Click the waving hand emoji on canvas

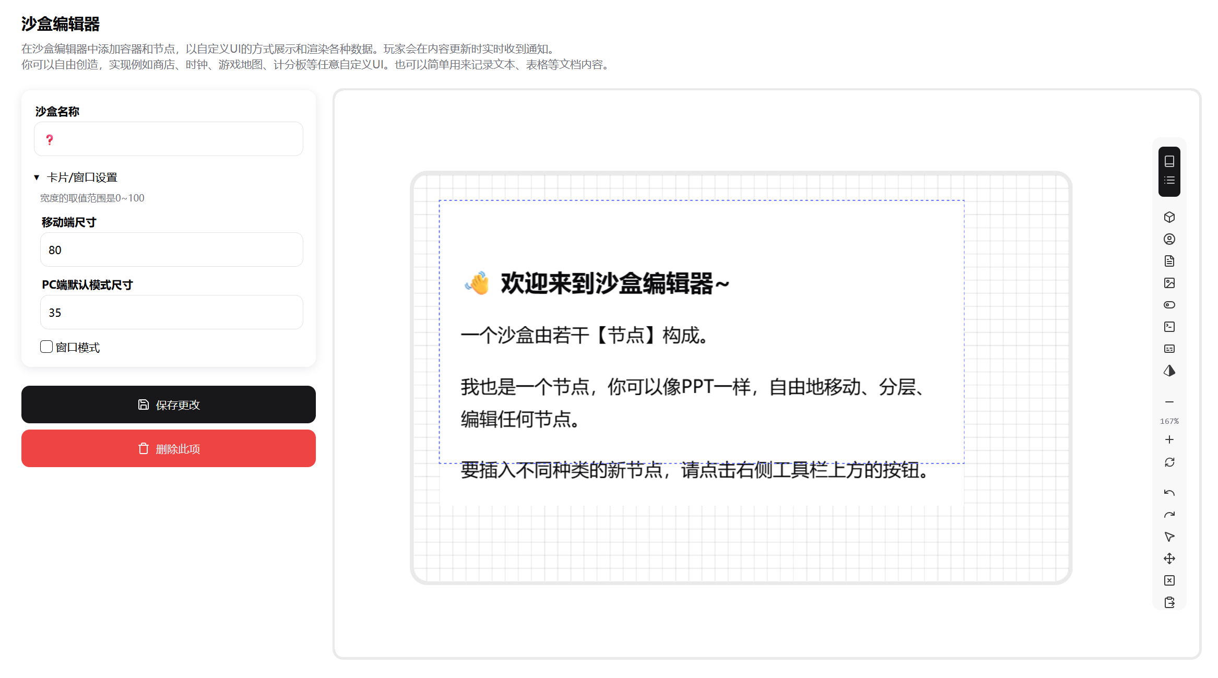pos(478,283)
